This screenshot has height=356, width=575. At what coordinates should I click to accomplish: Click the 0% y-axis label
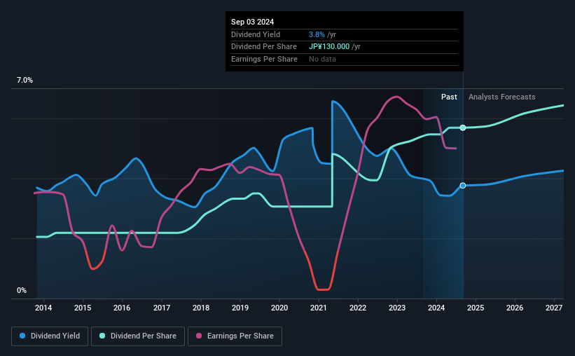point(22,290)
